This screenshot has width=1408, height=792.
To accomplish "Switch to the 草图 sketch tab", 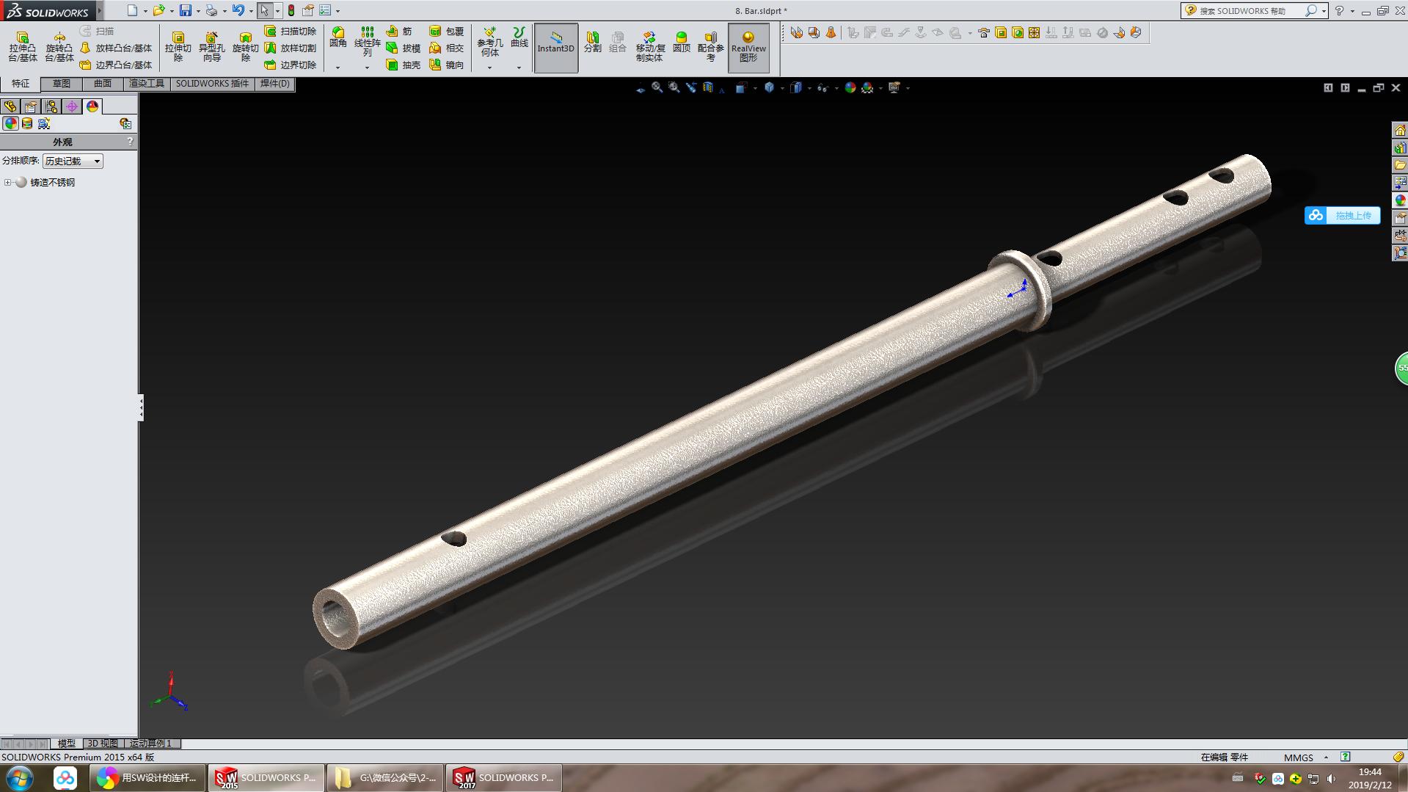I will (62, 84).
